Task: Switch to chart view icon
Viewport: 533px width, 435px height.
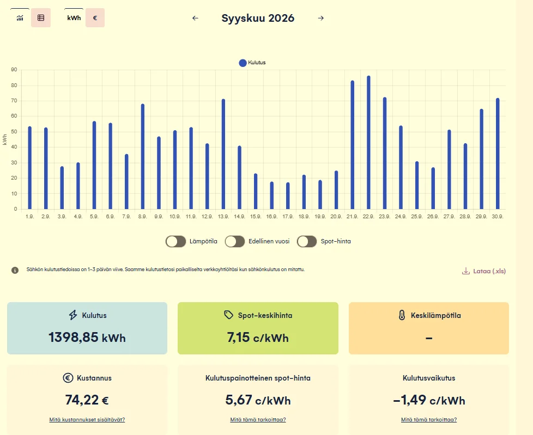Action: click(20, 18)
